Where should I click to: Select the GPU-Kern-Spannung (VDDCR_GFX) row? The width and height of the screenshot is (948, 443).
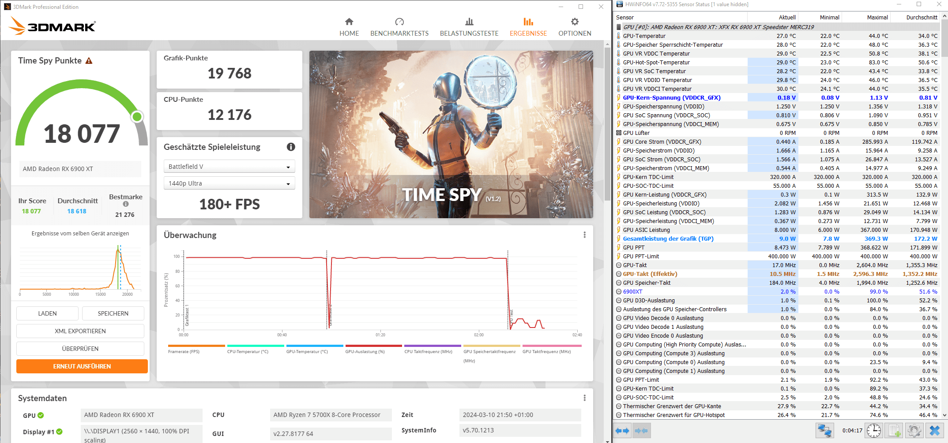[778, 97]
